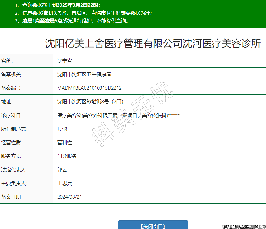Screen dimensions: 266x229
Task: Click the 沈阳市沈河区卫生健康局 text
Action: [x=84, y=74]
